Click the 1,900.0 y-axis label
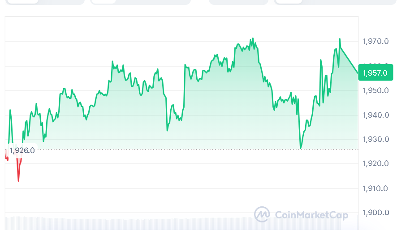Viewport: 397px width, 230px height. coord(375,213)
